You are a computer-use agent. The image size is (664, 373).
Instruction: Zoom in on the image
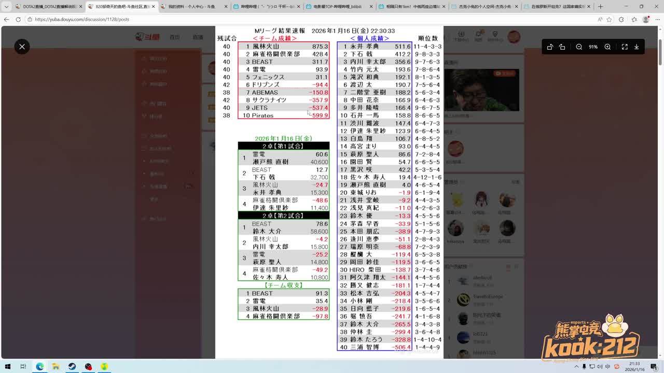point(607,47)
